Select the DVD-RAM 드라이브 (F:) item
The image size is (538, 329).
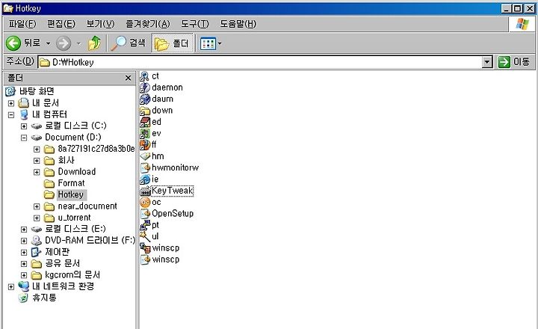coord(90,241)
